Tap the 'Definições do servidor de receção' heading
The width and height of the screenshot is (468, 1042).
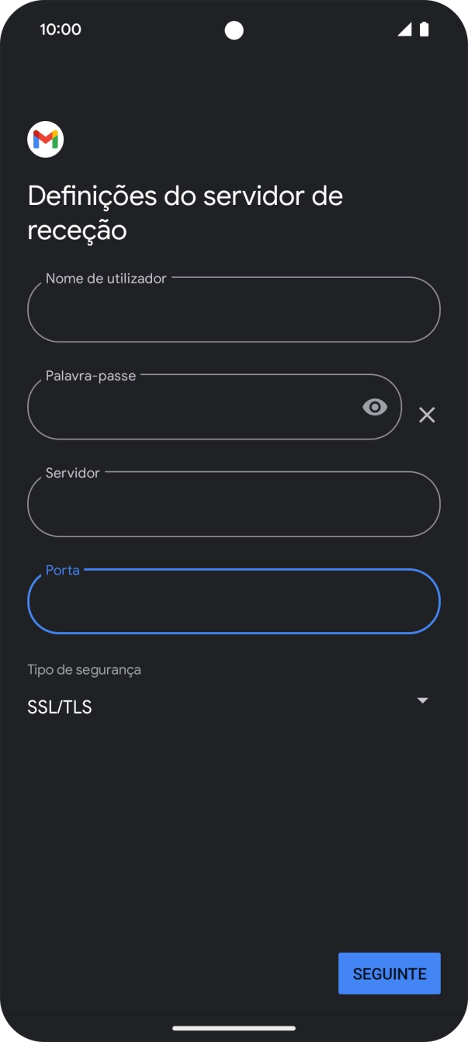coord(185,213)
